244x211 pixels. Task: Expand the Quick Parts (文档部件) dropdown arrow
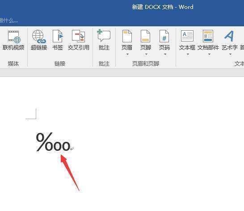point(209,54)
